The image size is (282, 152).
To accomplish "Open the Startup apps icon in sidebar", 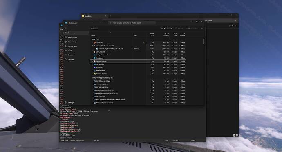I will [66, 46].
